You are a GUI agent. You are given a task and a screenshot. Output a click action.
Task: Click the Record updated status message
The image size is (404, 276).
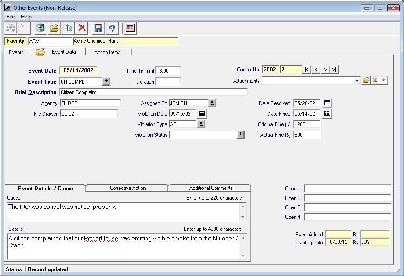[x=48, y=269]
